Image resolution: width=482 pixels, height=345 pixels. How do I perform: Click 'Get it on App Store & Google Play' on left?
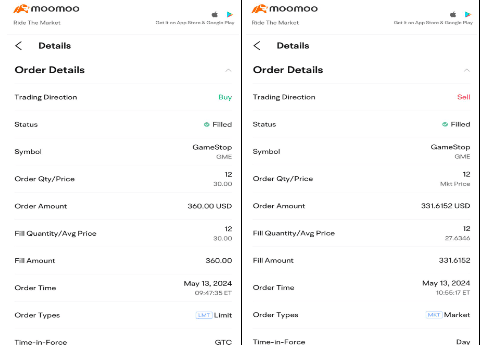coord(195,23)
